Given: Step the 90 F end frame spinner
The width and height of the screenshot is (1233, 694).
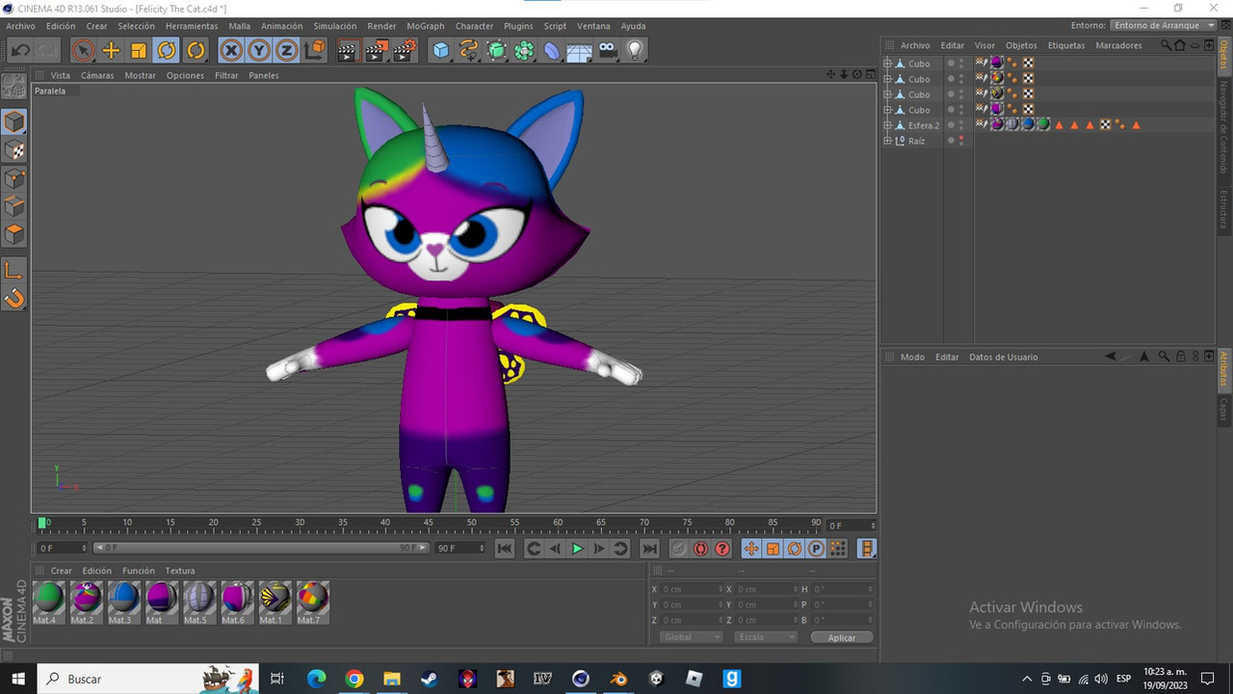Looking at the screenshot, I should tap(483, 547).
